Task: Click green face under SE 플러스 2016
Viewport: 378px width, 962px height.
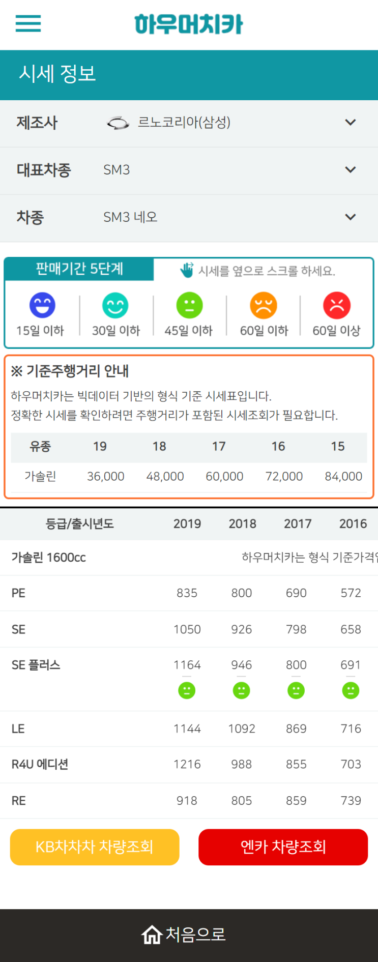Action: (351, 690)
